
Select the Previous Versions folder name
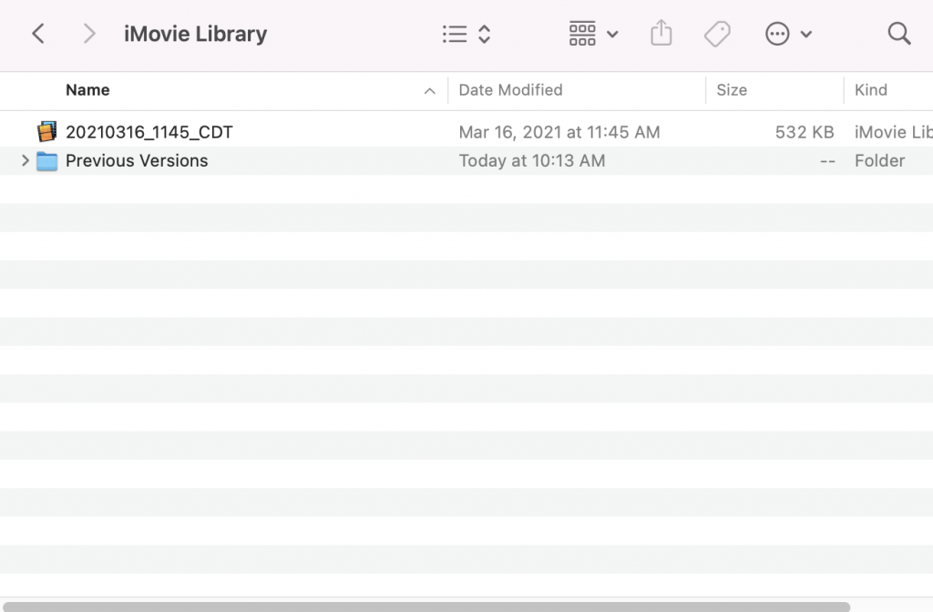click(x=137, y=160)
